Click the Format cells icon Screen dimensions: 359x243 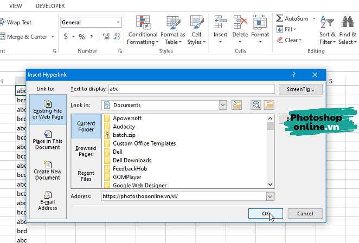click(260, 22)
